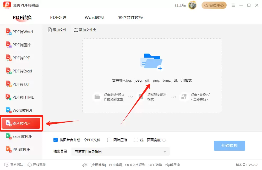Uncheck 将图片合并成一个PDF文件 option
262x170 pixels.
[55, 140]
